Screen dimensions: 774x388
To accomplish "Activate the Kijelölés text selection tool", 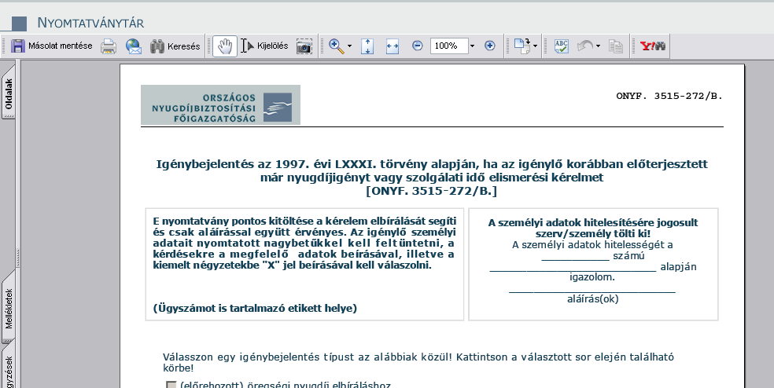I will pos(264,46).
